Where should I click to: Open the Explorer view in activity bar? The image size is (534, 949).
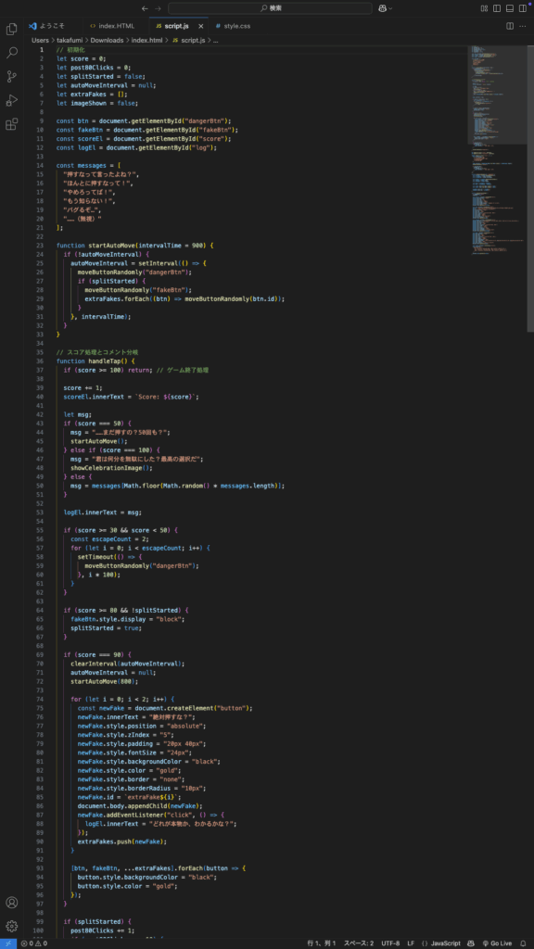(11, 29)
